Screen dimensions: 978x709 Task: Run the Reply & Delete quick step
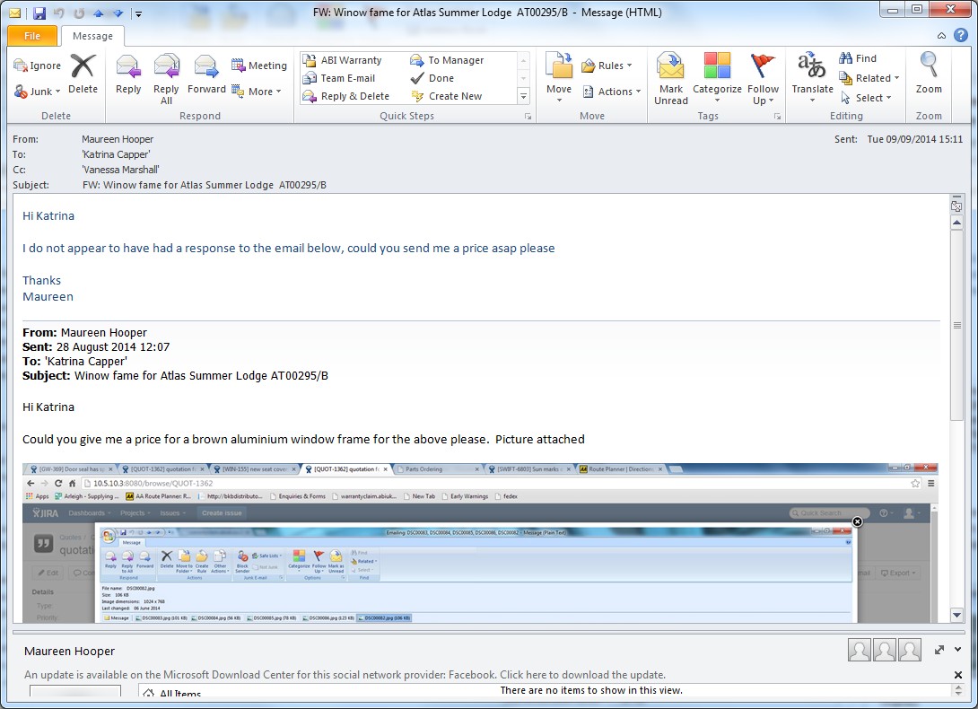(346, 96)
